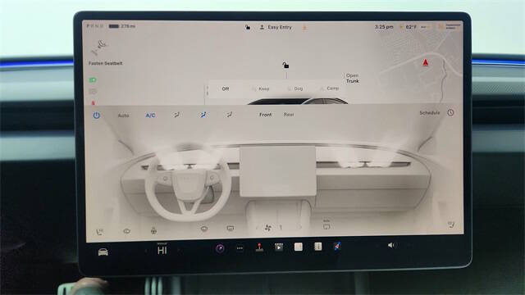This screenshot has width=525, height=295.
Task: Raise temperature with arrow right of HI
Action: tap(179, 250)
